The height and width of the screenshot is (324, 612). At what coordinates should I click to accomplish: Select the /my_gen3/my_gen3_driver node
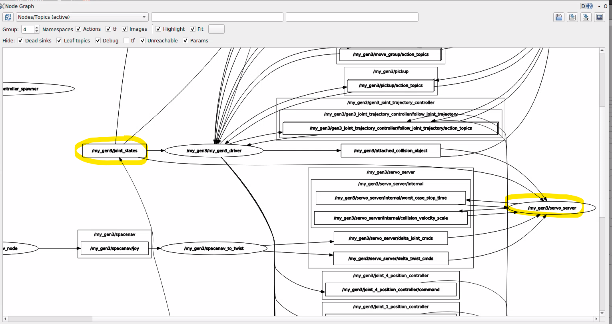point(215,150)
